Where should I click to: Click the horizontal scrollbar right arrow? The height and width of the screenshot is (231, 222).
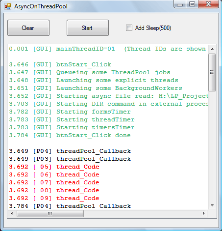click(x=203, y=213)
